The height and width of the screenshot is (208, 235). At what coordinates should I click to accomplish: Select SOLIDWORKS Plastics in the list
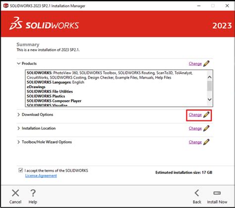point(46,96)
